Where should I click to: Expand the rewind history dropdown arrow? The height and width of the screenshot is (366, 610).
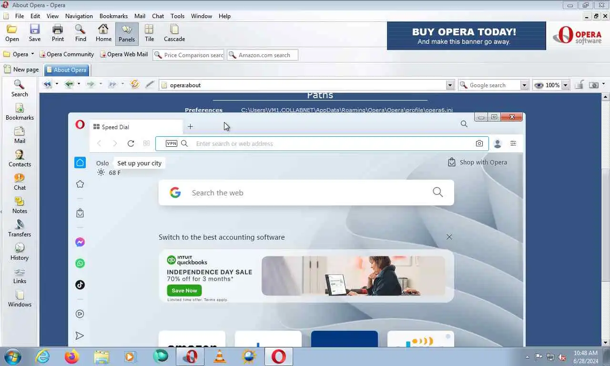[57, 84]
